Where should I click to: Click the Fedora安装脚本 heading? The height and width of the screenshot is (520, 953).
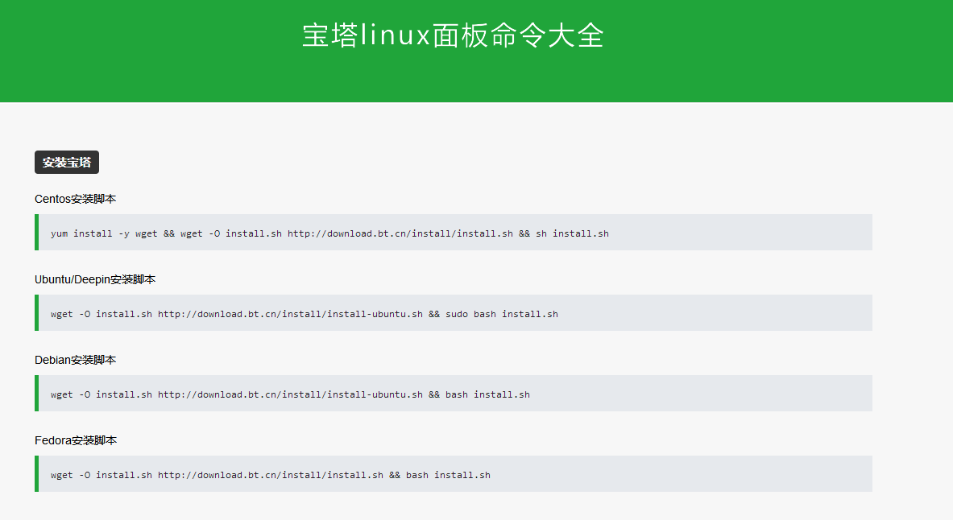[76, 440]
